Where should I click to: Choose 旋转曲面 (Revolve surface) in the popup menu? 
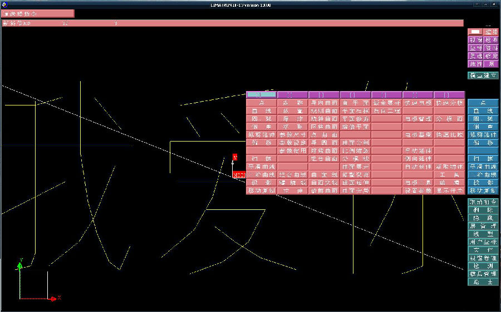click(x=323, y=119)
